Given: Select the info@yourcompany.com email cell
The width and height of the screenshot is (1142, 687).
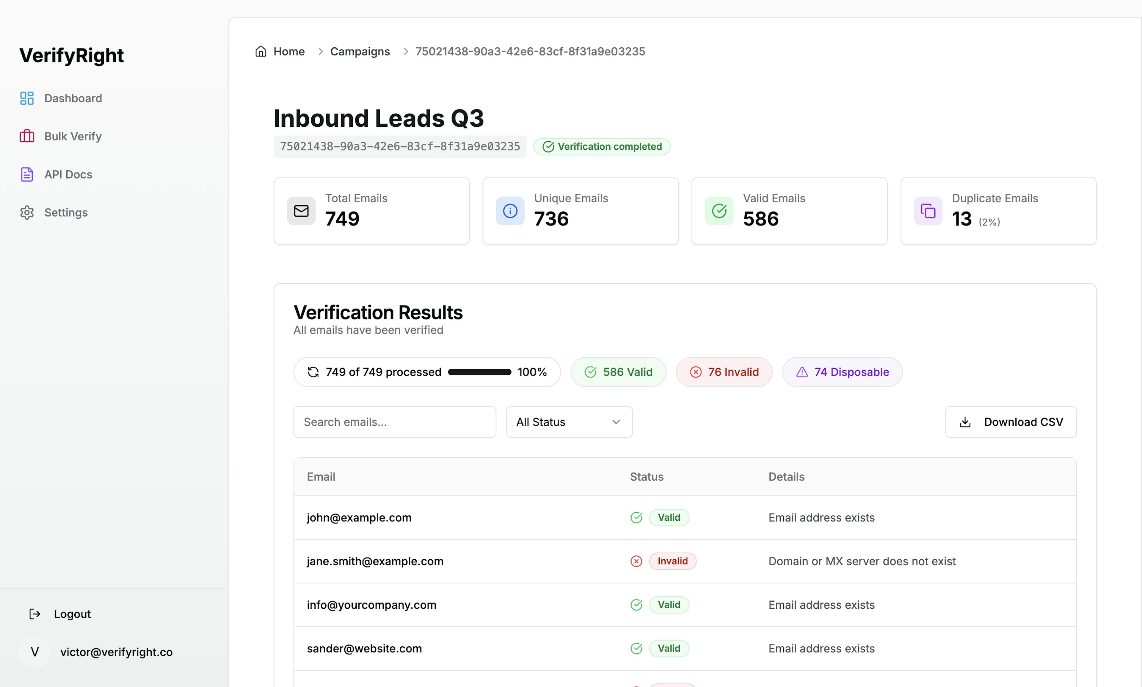Looking at the screenshot, I should tap(371, 605).
